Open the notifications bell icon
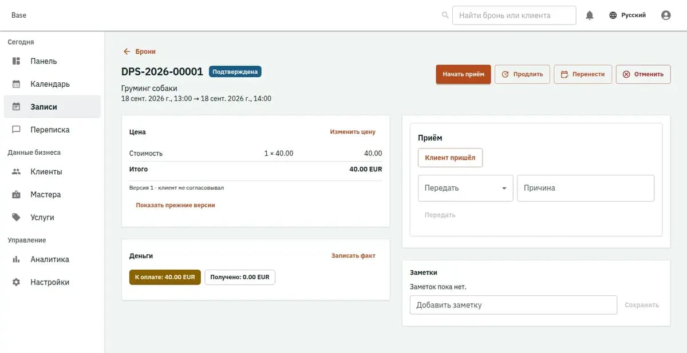Viewport: 687px width, 353px height. click(x=590, y=15)
